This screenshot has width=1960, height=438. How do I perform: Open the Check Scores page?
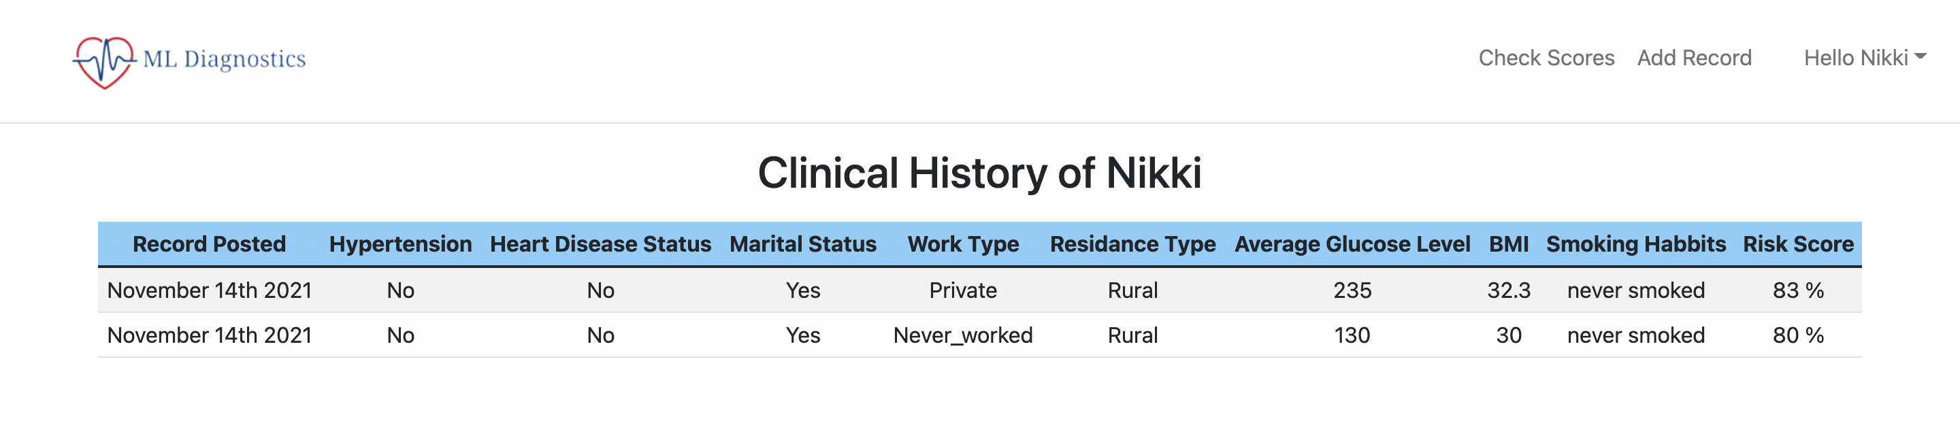(1546, 58)
